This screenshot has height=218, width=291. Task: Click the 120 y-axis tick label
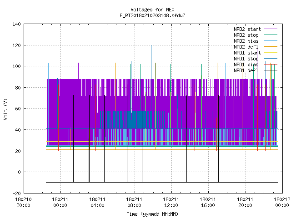16,45
